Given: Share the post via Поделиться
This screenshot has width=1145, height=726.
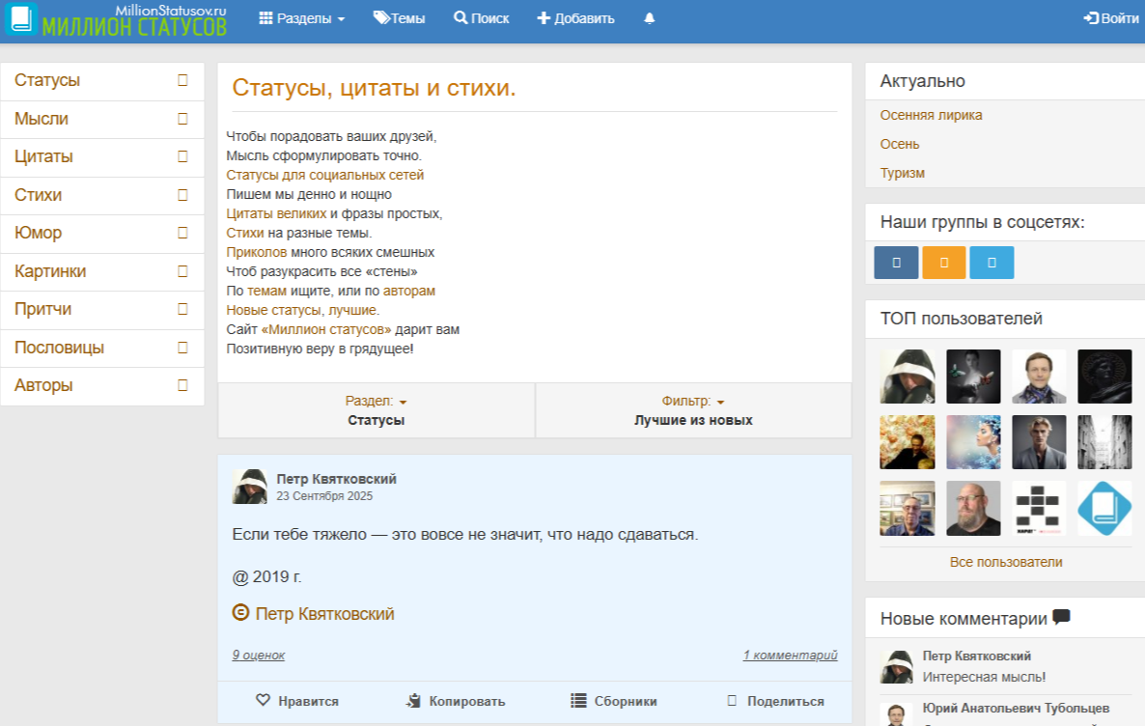Looking at the screenshot, I should click(774, 702).
